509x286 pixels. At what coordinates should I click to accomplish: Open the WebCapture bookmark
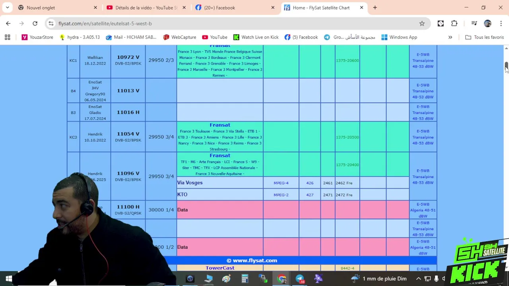(180, 37)
